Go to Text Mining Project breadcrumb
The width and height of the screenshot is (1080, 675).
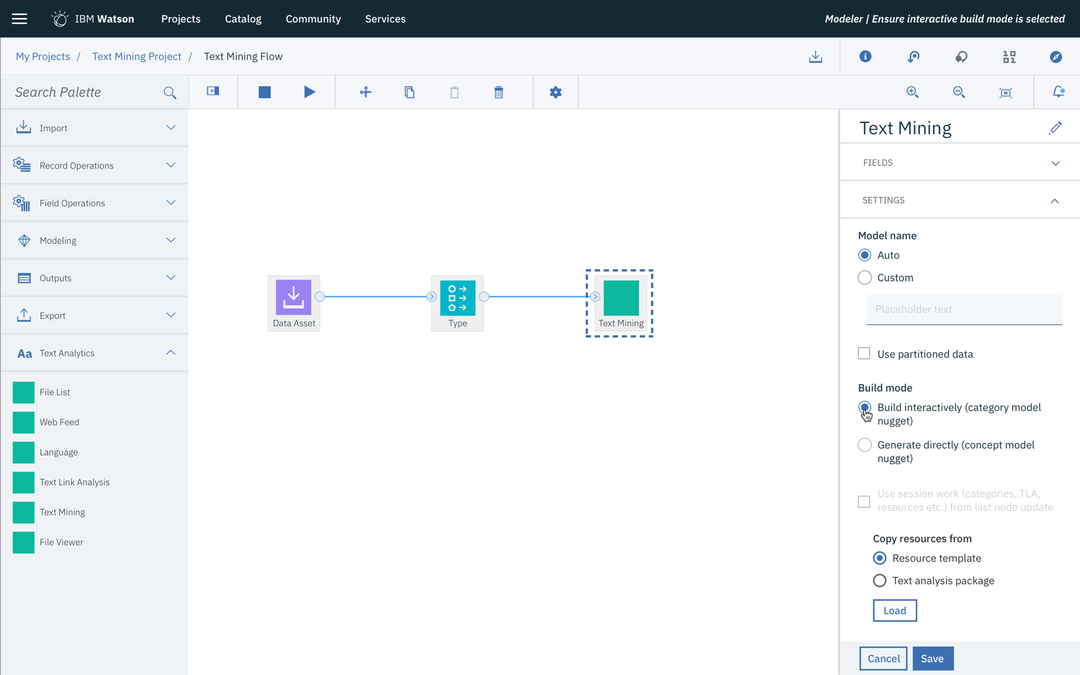click(x=137, y=56)
